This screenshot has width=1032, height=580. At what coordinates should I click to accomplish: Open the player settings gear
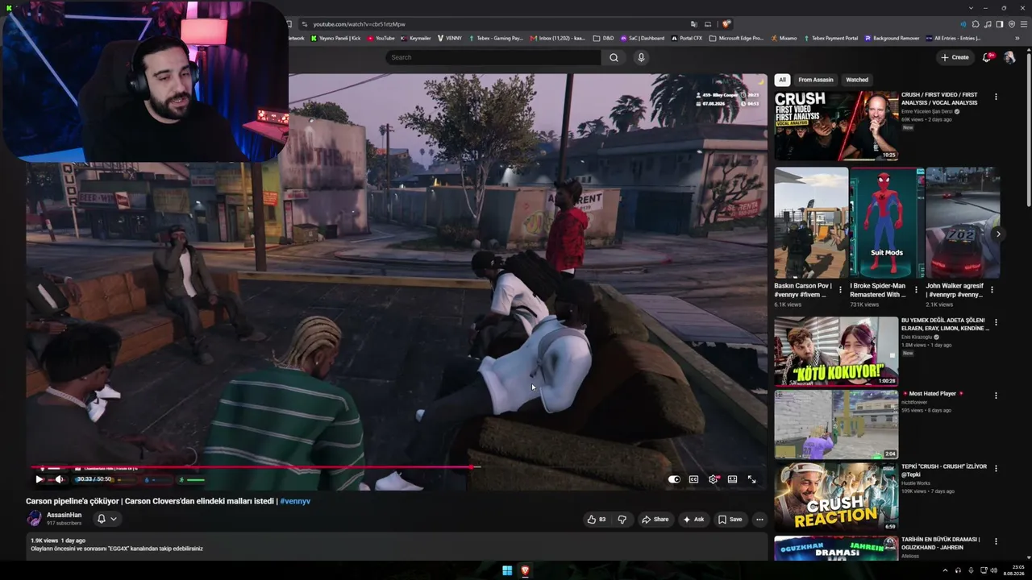tap(713, 479)
